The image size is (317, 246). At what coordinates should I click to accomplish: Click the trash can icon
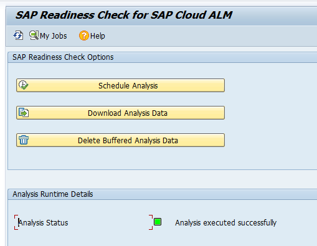24,140
